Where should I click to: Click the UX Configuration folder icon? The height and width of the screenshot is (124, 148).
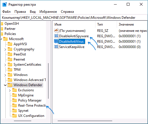[14, 116]
